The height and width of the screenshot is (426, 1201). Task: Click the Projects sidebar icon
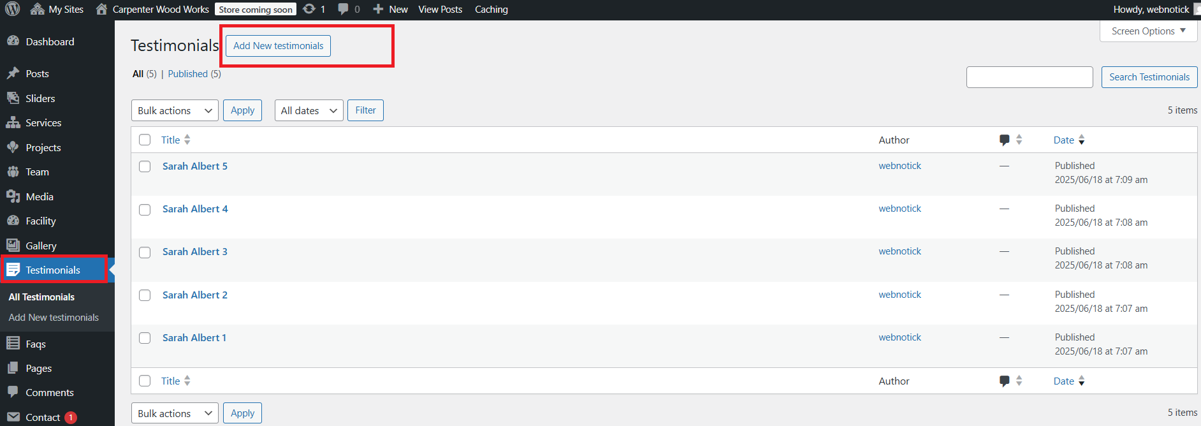pyautogui.click(x=13, y=147)
